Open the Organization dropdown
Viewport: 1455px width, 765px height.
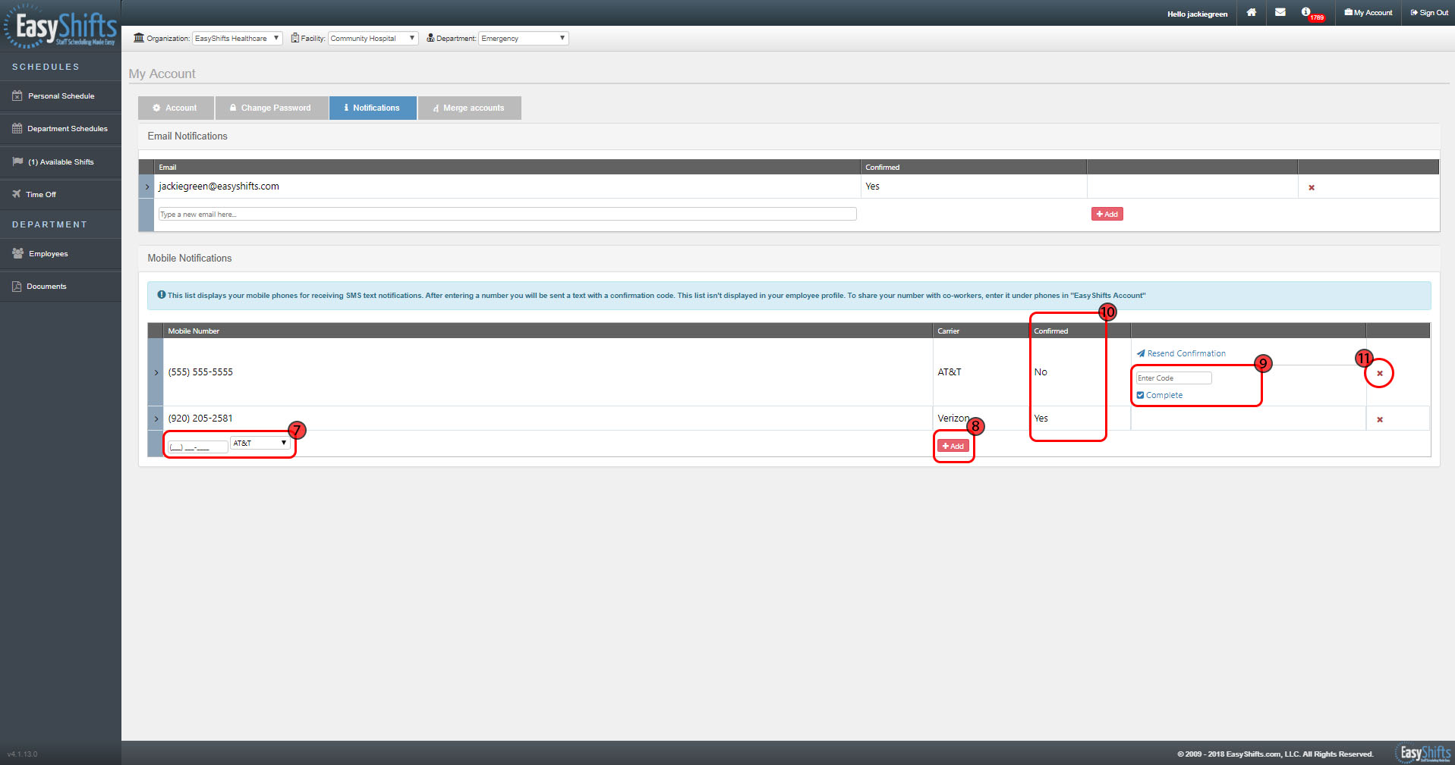(238, 38)
